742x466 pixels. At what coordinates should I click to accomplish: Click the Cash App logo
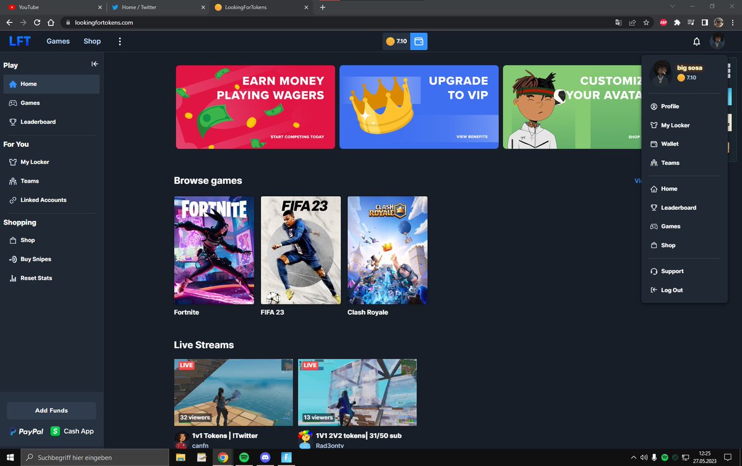(72, 431)
